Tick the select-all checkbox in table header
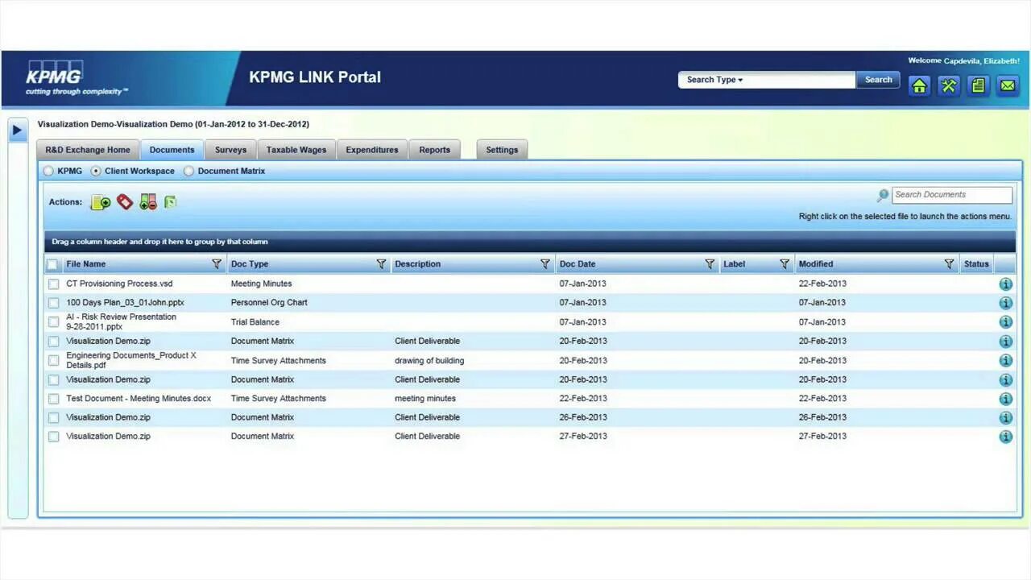Viewport: 1031px width, 580px height. (x=52, y=264)
